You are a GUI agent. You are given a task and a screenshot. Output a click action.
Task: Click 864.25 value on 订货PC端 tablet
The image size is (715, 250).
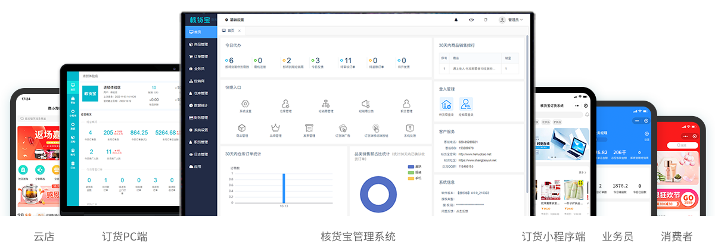click(x=139, y=133)
